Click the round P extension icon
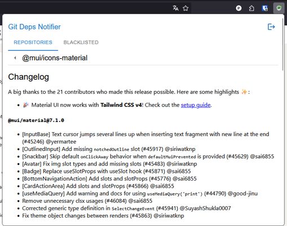The width and height of the screenshot is (287, 226). click(x=239, y=8)
